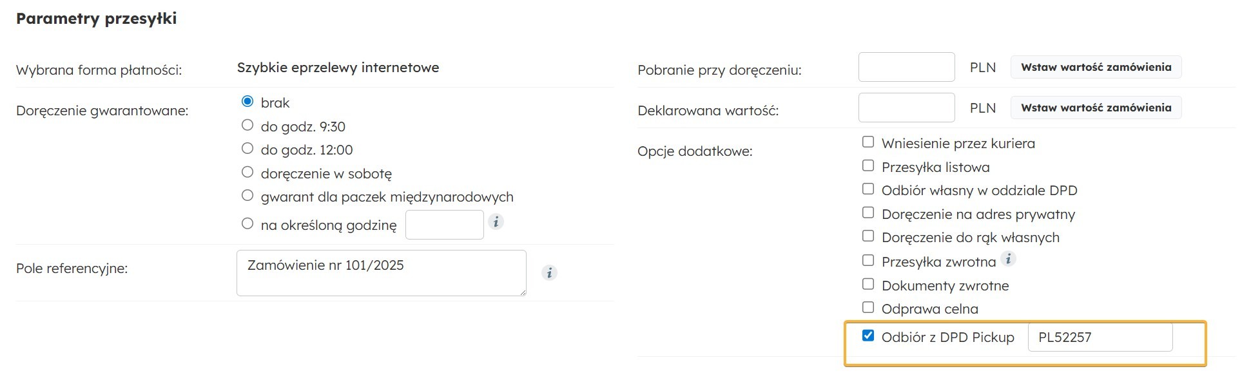The width and height of the screenshot is (1251, 378).
Task: Tick the 'Przesyłka listowa' checkbox
Action: point(868,165)
